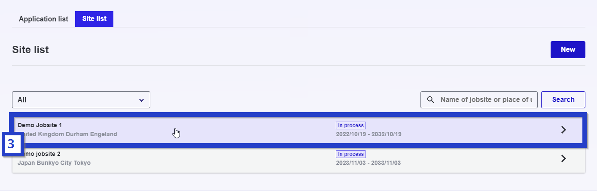
Task: Open the Demo jobsite 2 row
Action: [x=298, y=158]
